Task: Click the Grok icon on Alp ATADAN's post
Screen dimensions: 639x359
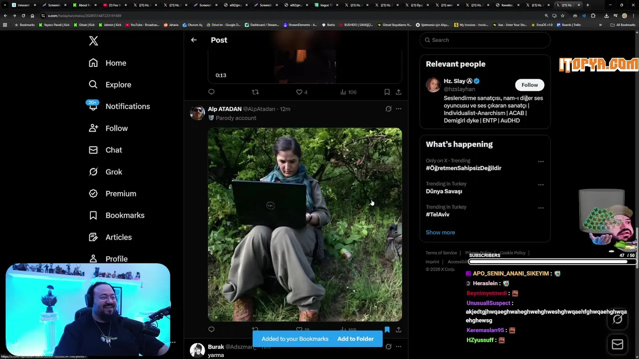Action: click(388, 109)
